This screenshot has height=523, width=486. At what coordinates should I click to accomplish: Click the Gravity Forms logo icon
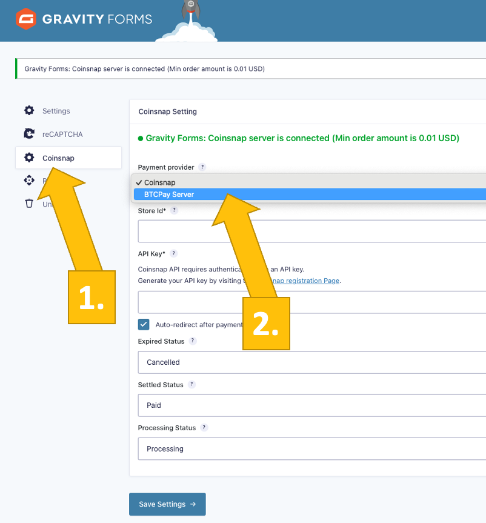pos(25,19)
